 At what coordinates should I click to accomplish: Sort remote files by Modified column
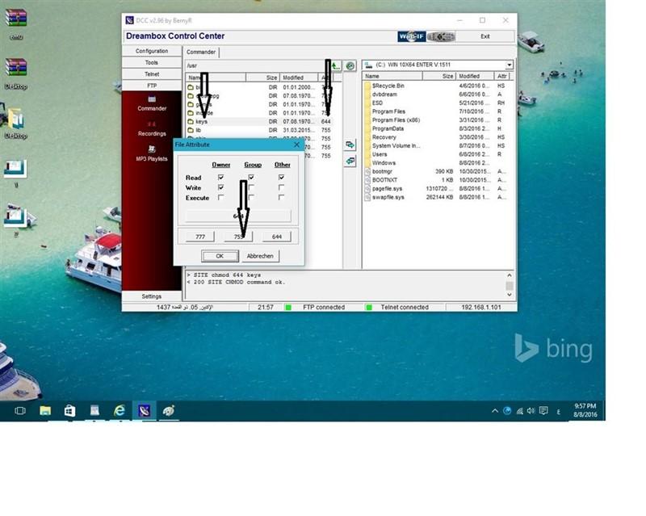pos(299,78)
